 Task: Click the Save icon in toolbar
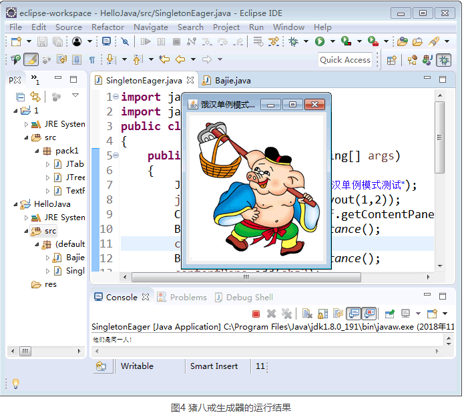pyautogui.click(x=42, y=41)
